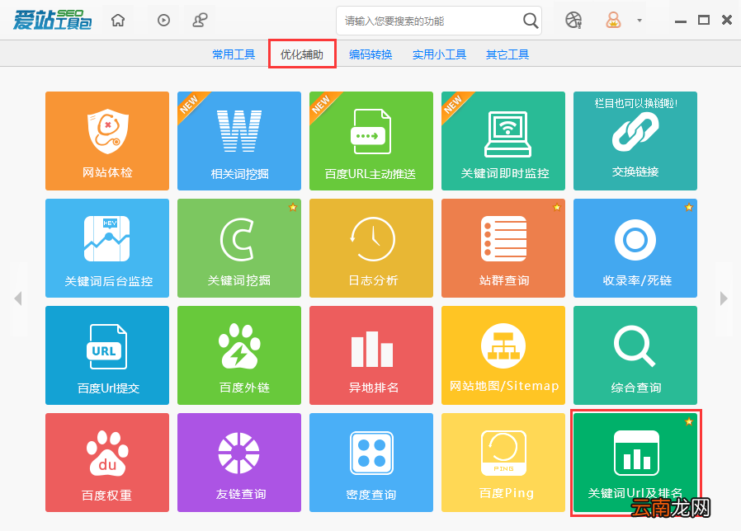Go to next page with right arrow

point(724,298)
